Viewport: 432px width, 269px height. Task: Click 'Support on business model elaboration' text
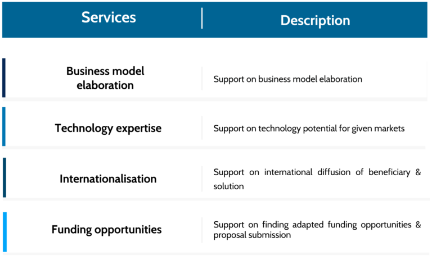click(287, 79)
